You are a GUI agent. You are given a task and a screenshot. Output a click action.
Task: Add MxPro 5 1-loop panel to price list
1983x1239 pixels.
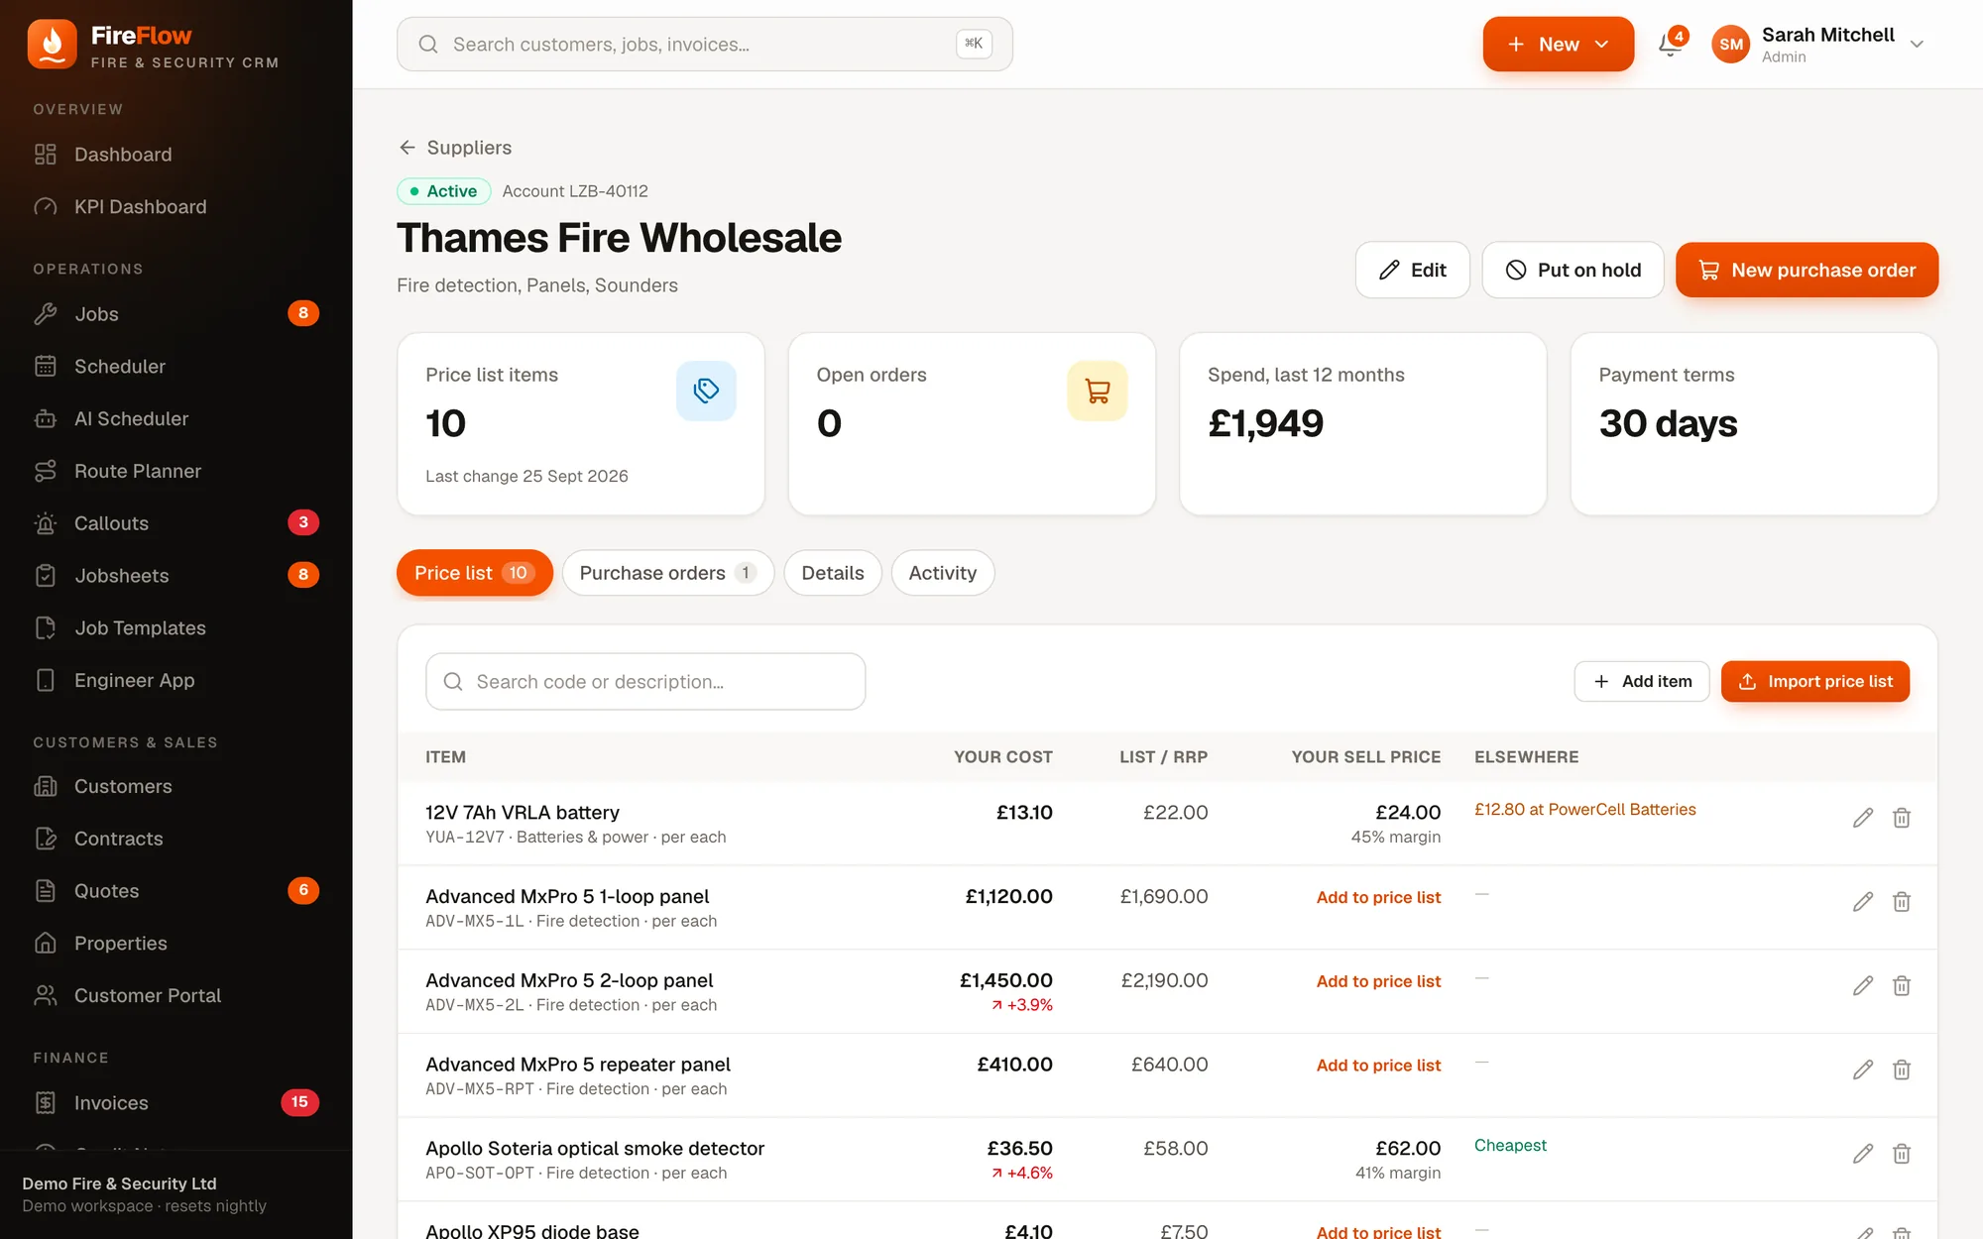(1378, 897)
